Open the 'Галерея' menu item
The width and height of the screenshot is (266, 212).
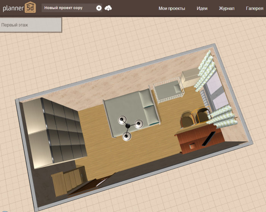click(x=255, y=8)
